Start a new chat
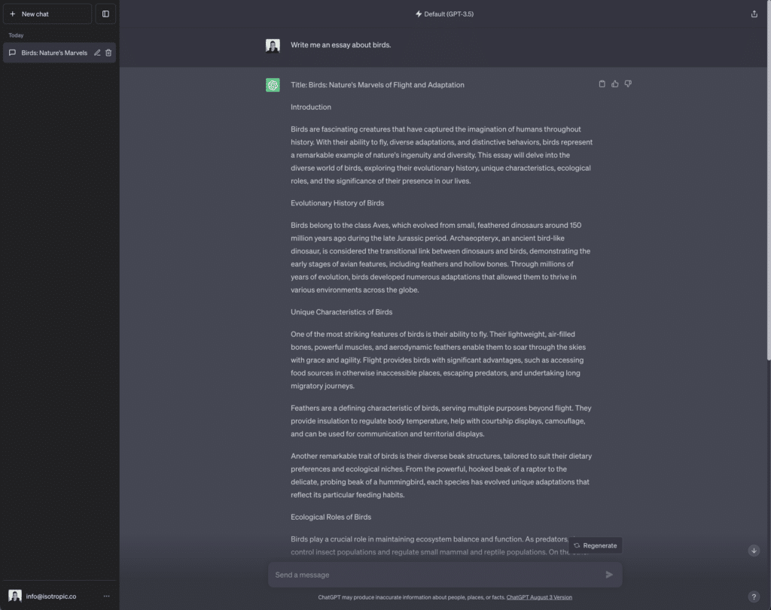The height and width of the screenshot is (610, 771). pyautogui.click(x=47, y=14)
